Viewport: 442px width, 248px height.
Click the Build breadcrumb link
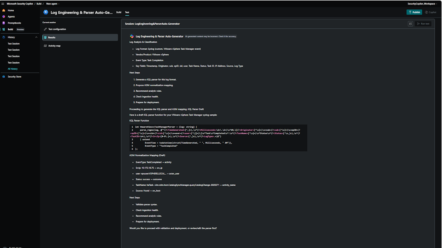[x=38, y=4]
